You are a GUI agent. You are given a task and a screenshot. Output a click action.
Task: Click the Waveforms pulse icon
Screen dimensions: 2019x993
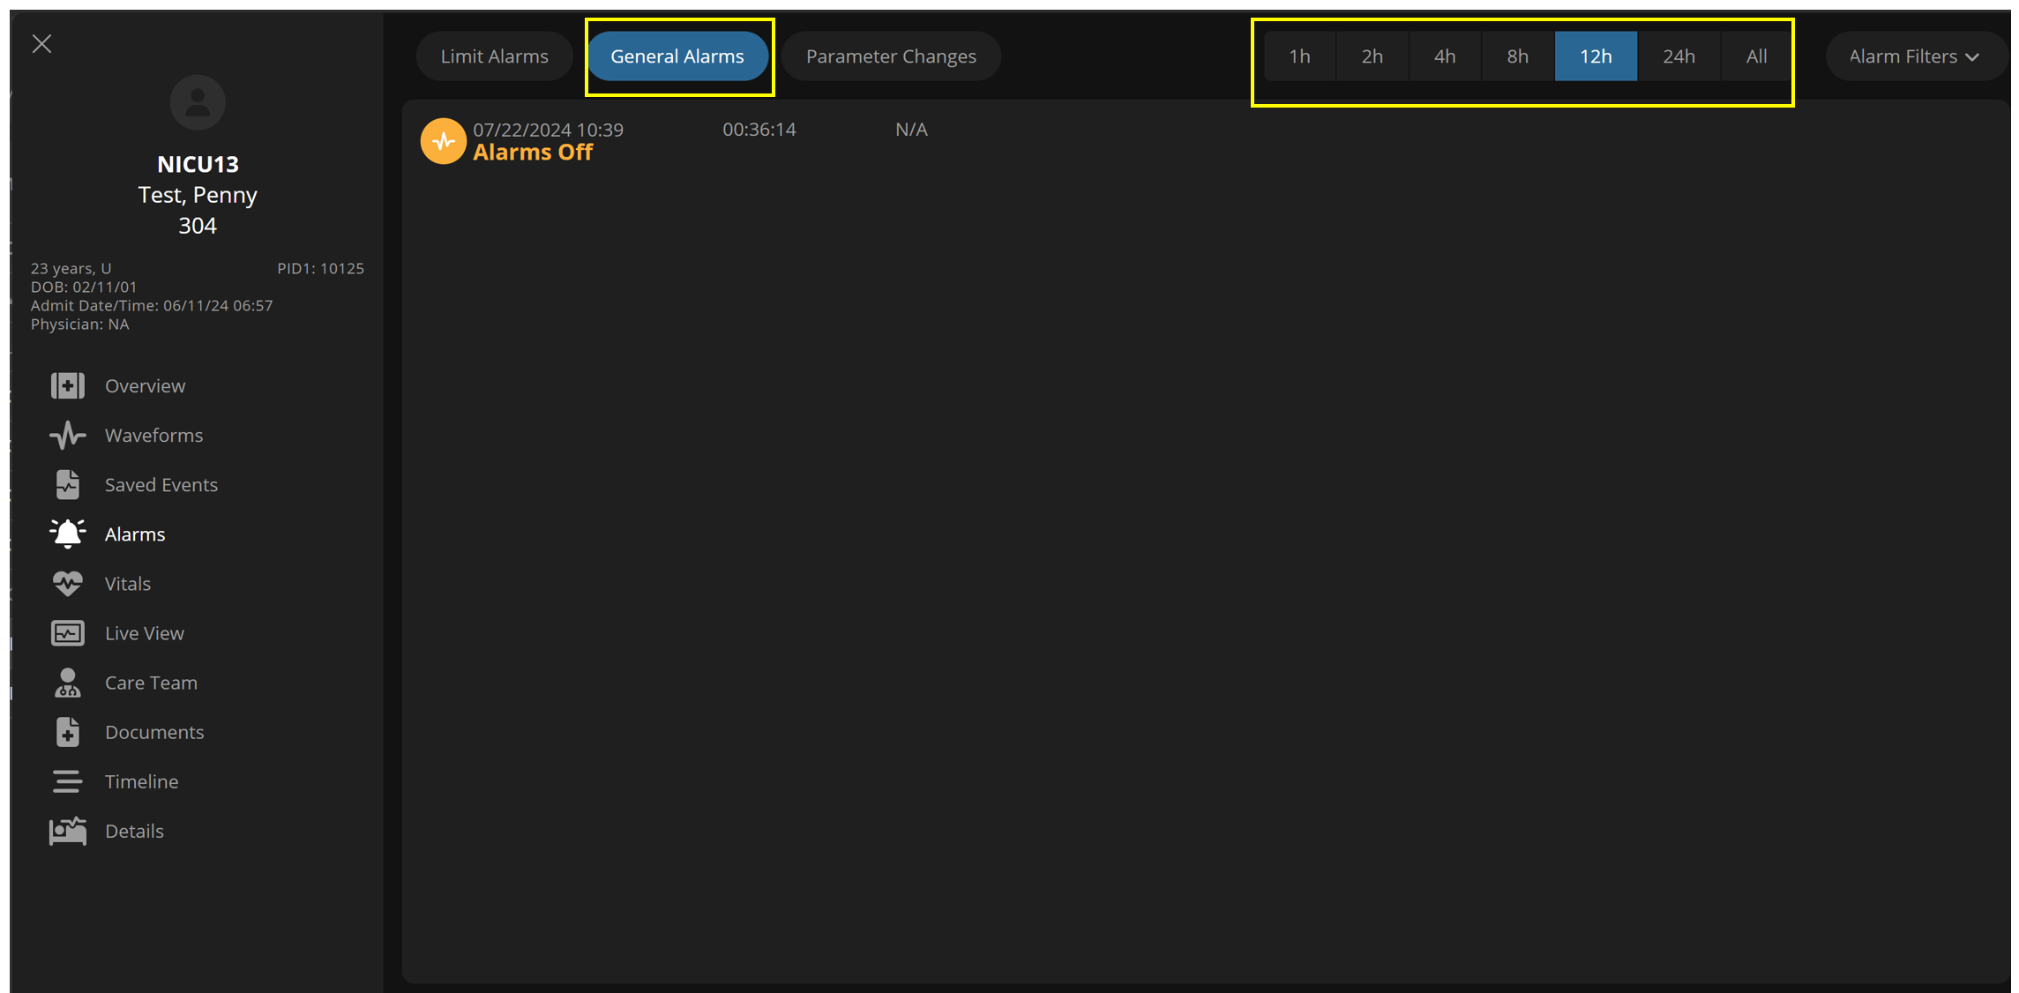(68, 435)
